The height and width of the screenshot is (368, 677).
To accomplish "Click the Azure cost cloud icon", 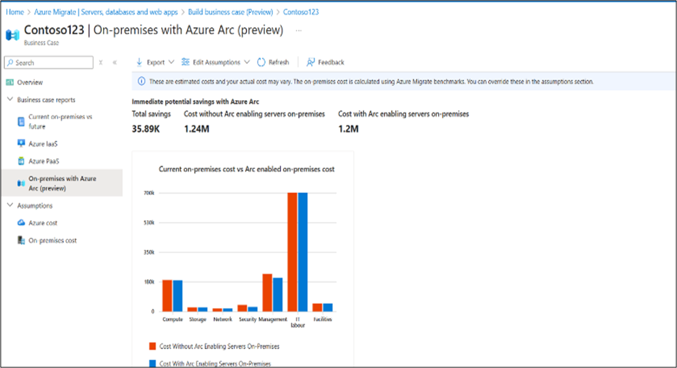I will click(20, 223).
